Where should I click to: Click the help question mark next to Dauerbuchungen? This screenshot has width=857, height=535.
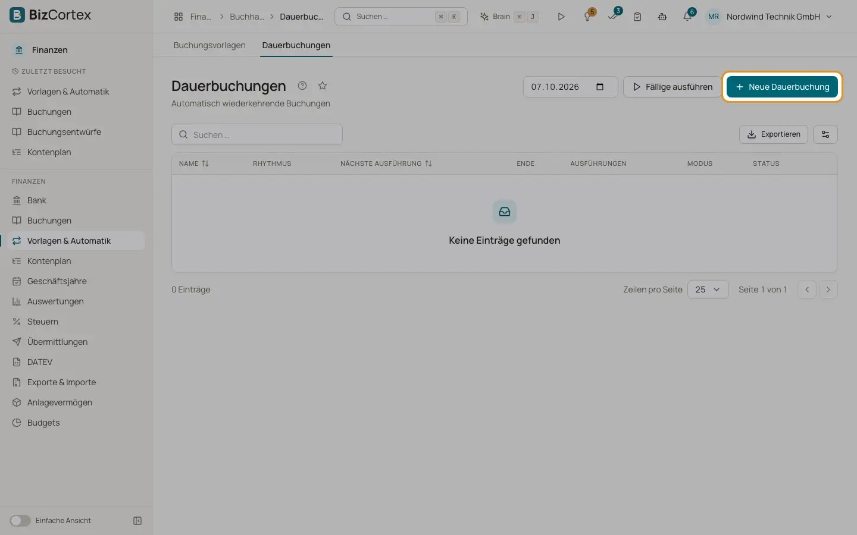click(302, 86)
